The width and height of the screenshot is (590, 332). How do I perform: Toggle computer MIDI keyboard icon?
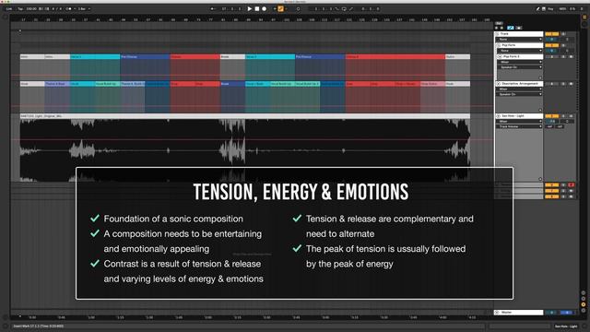(544, 8)
